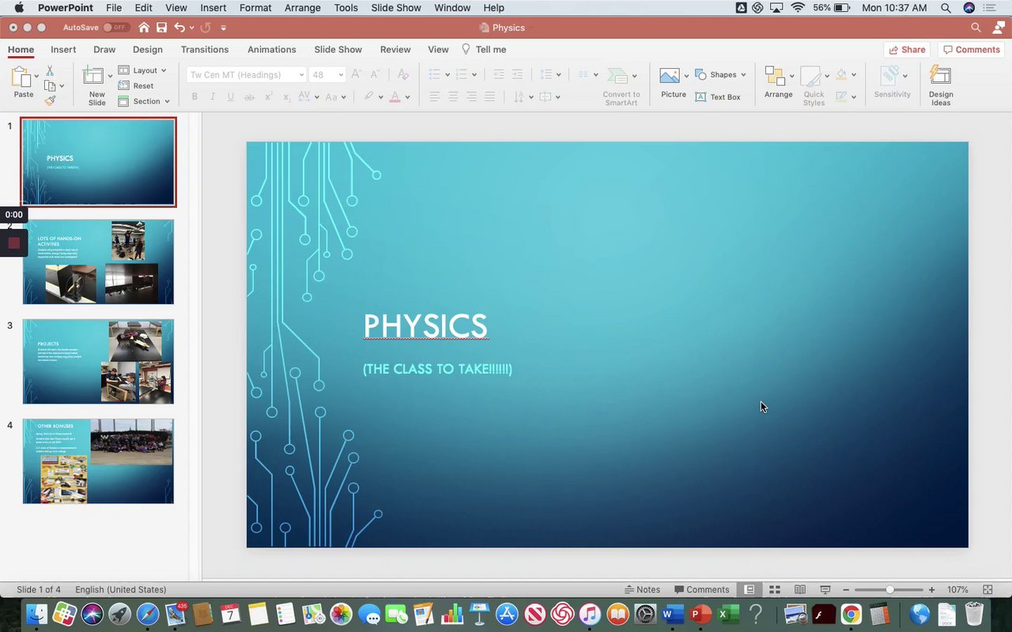Start slideshow from status bar icon
This screenshot has width=1012, height=632.
click(825, 589)
